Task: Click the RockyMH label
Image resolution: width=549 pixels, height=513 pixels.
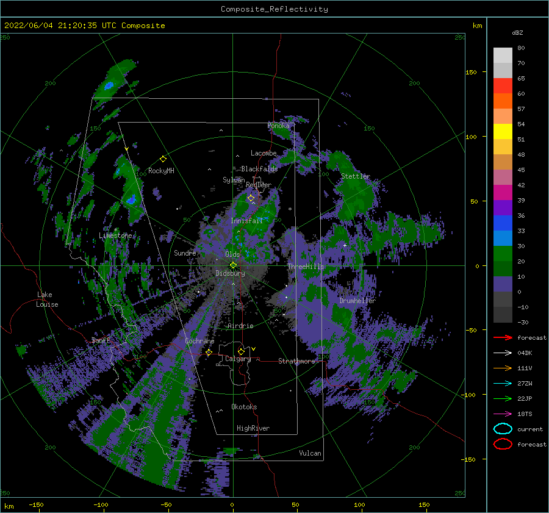Action: click(161, 171)
